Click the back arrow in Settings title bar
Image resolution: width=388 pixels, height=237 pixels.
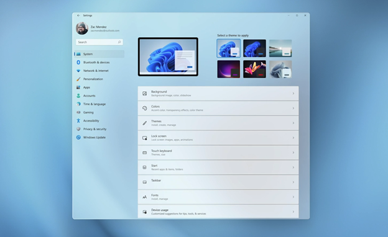click(78, 16)
